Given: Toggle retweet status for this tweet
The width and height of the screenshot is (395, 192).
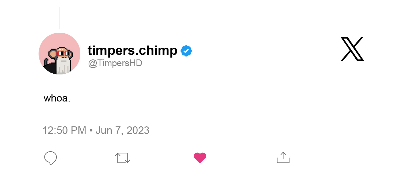Looking at the screenshot, I should 122,158.
